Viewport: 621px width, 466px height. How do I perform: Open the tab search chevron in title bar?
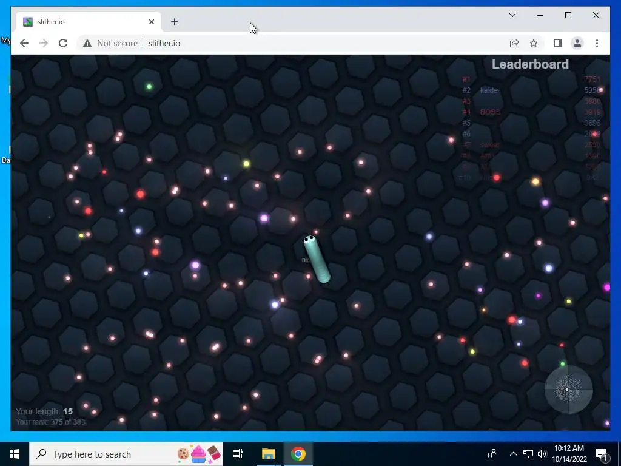pyautogui.click(x=512, y=15)
